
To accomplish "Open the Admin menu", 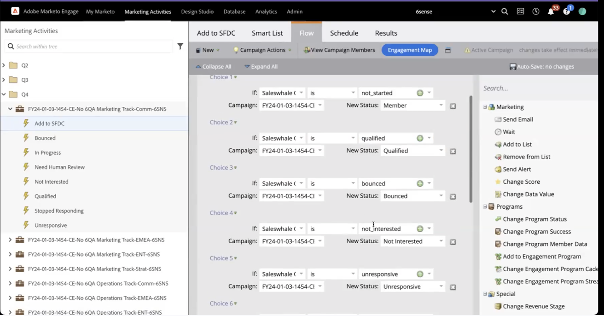I will pyautogui.click(x=295, y=12).
